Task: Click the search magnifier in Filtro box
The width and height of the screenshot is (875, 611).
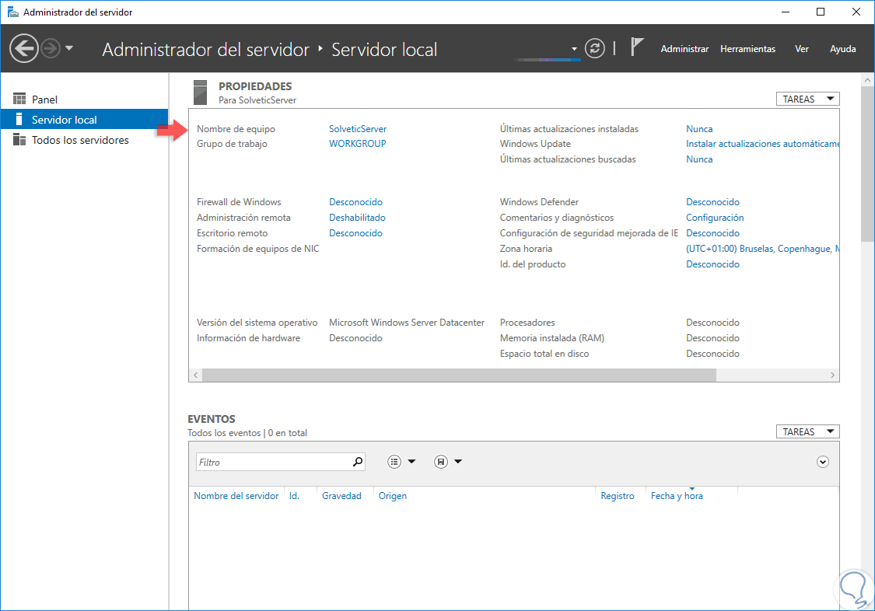Action: tap(358, 462)
